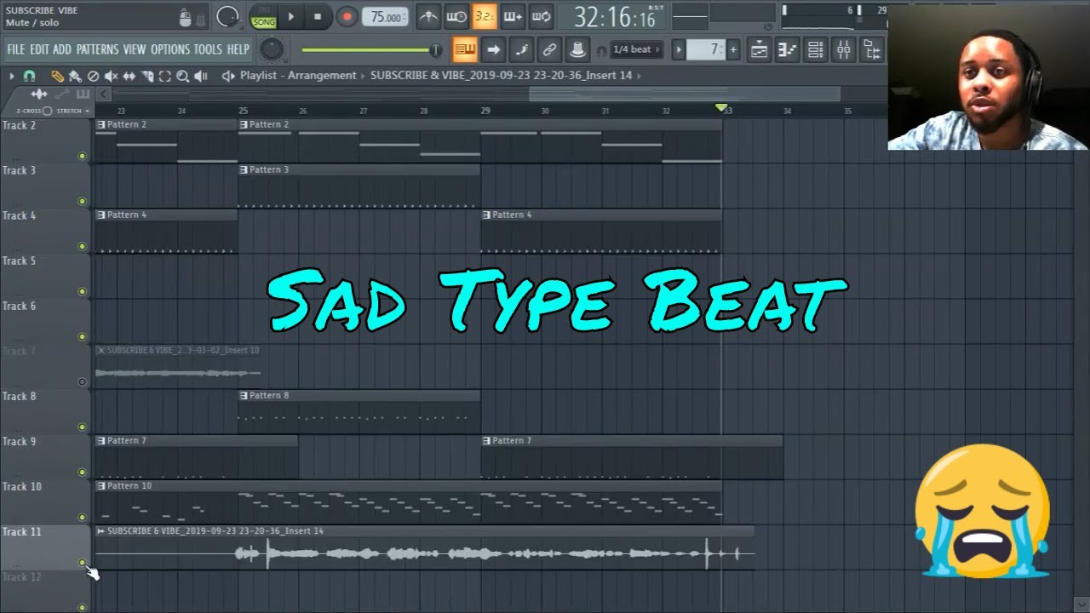Open the FILE menu
Image resolution: width=1090 pixels, height=613 pixels.
click(x=16, y=49)
